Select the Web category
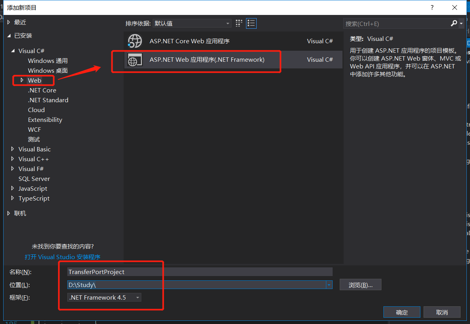 tap(35, 80)
